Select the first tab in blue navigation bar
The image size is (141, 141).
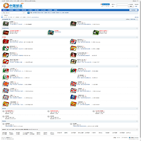click(x=5, y=10)
